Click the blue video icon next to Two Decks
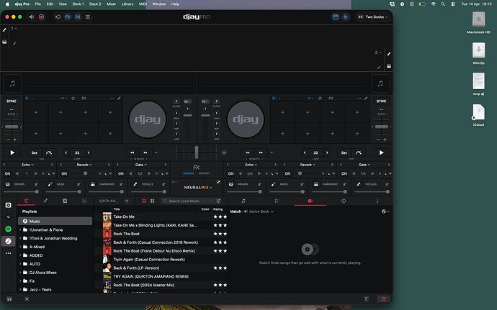Image resolution: width=497 pixels, height=310 pixels. click(336, 17)
